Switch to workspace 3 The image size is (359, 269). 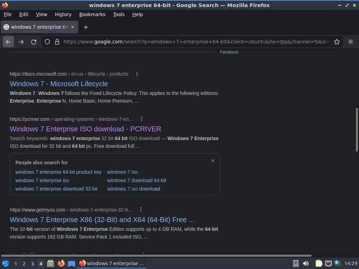click(x=33, y=264)
